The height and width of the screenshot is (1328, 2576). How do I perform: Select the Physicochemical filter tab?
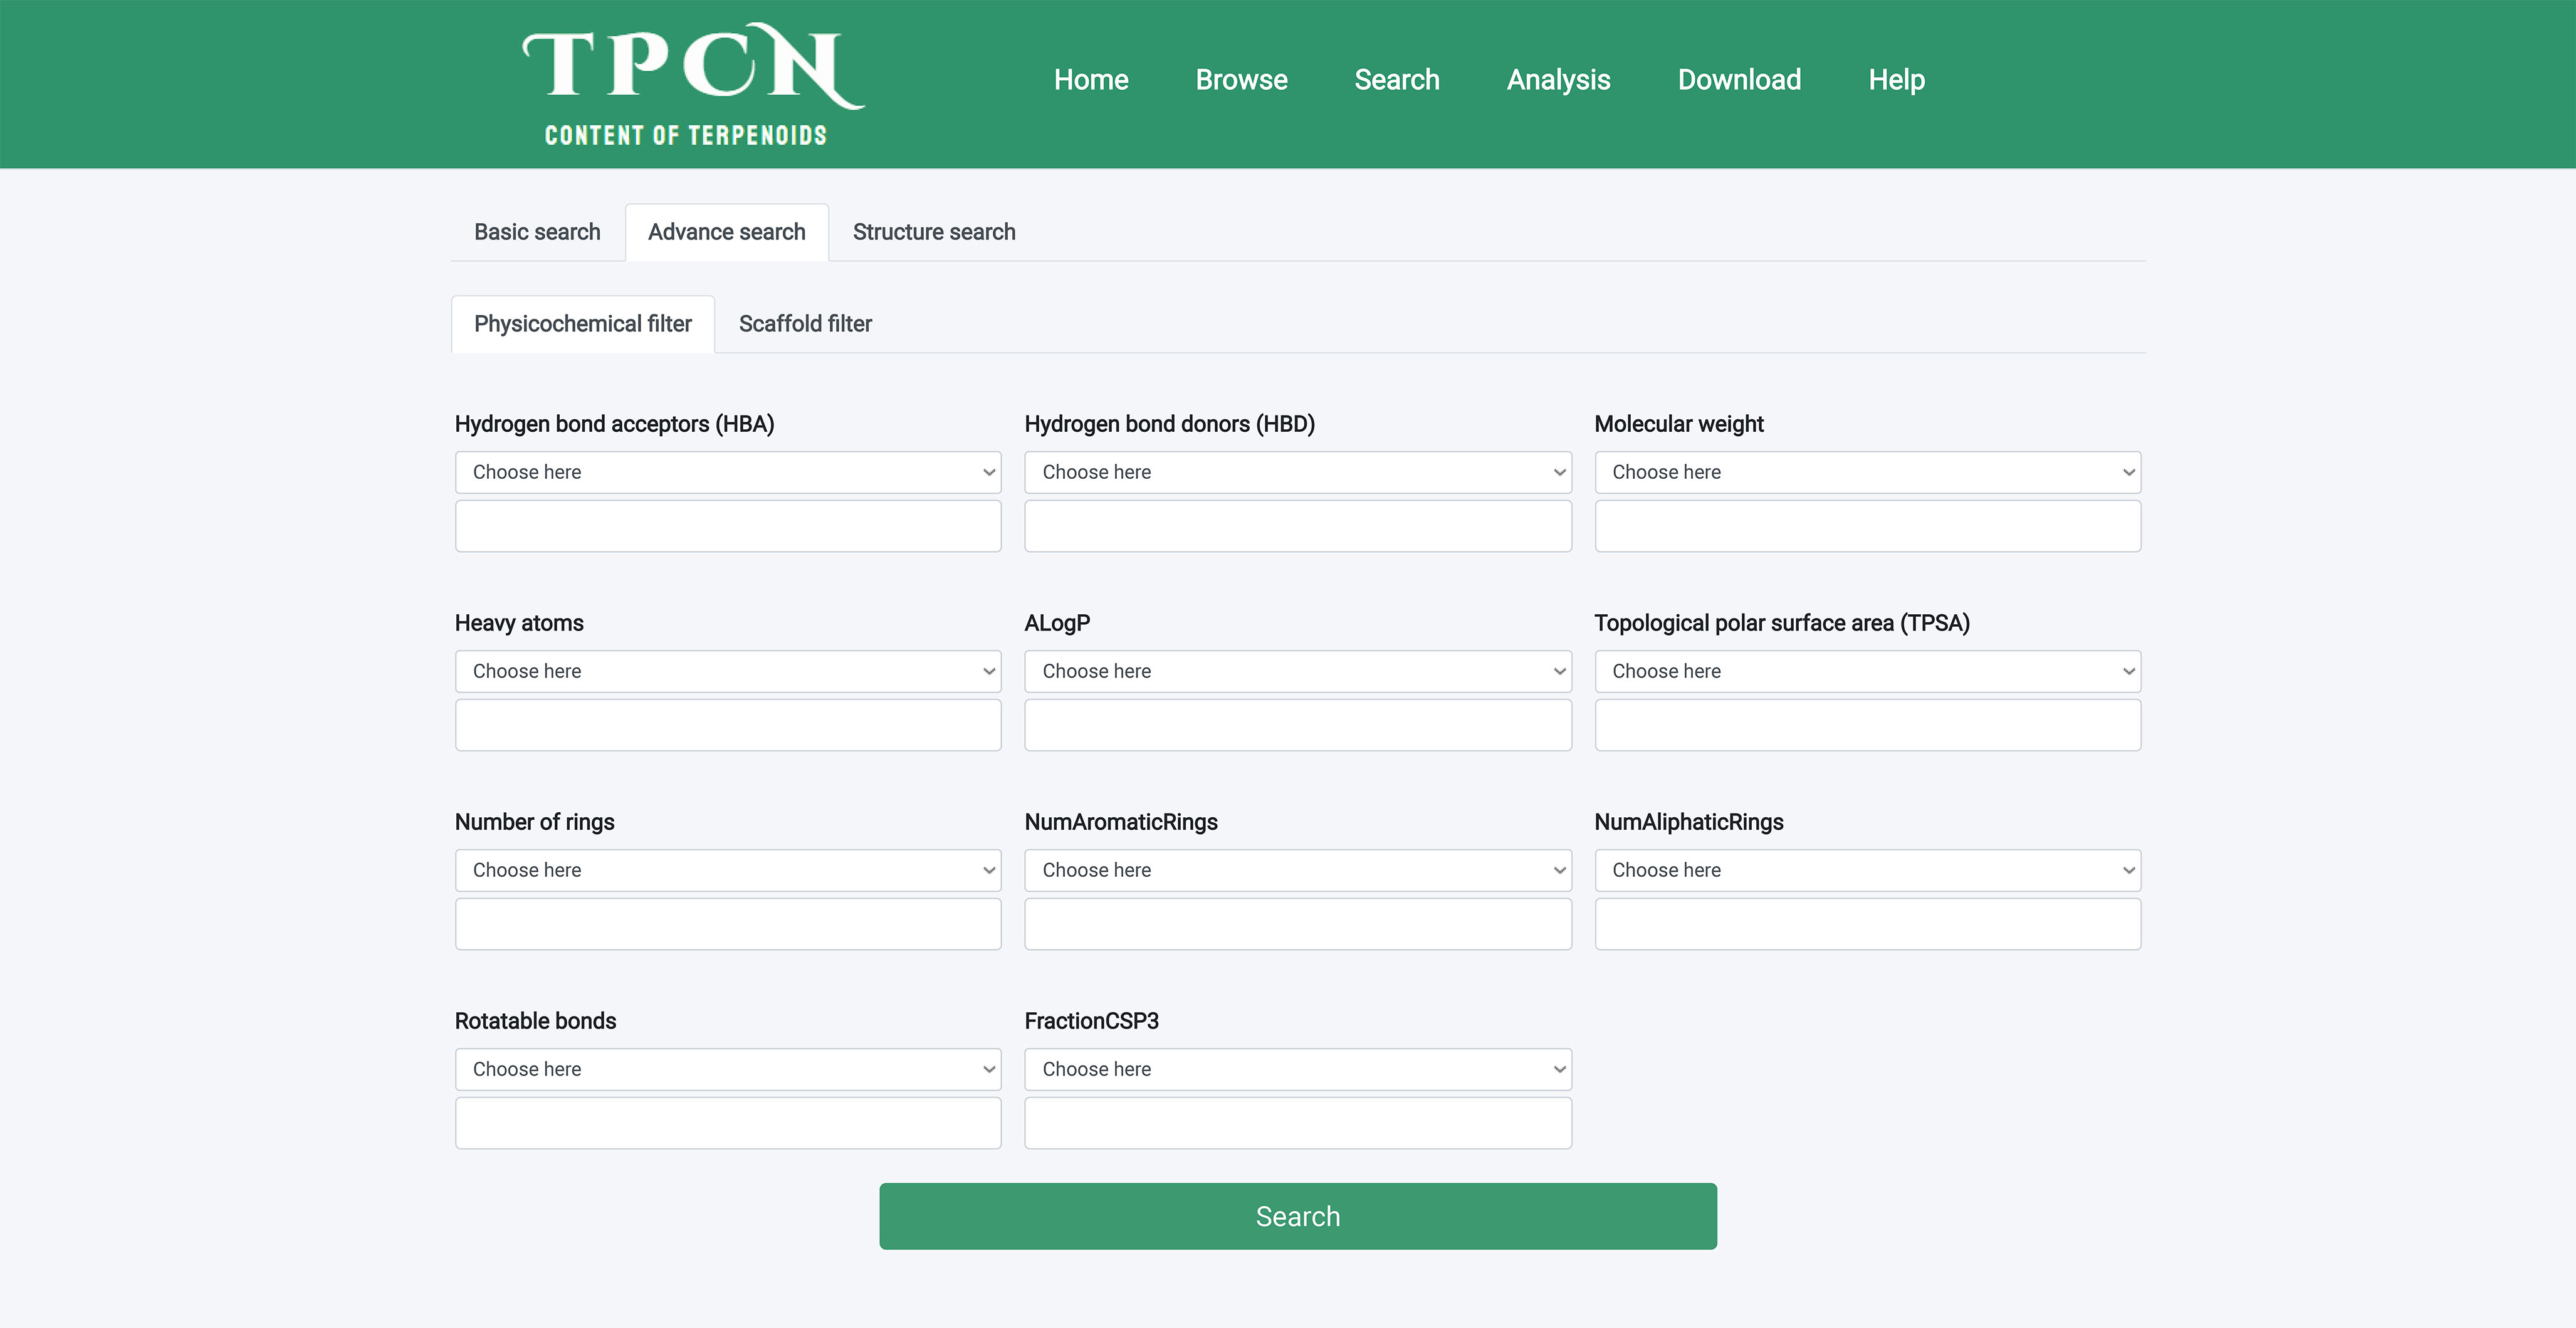click(x=583, y=324)
